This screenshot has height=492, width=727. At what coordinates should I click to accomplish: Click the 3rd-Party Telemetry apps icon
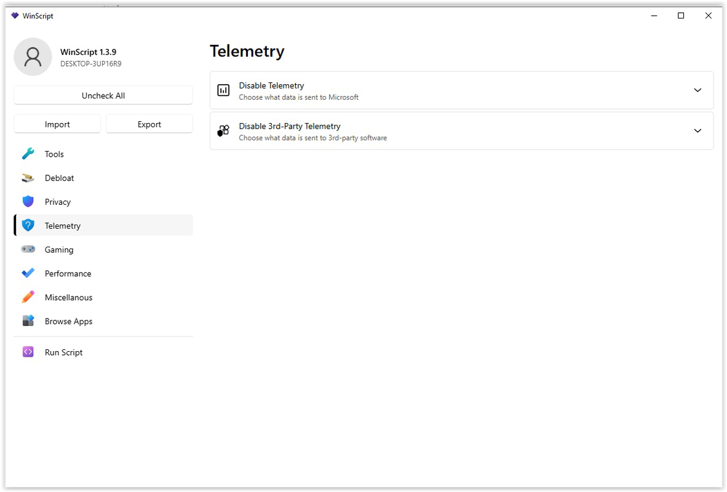[223, 131]
